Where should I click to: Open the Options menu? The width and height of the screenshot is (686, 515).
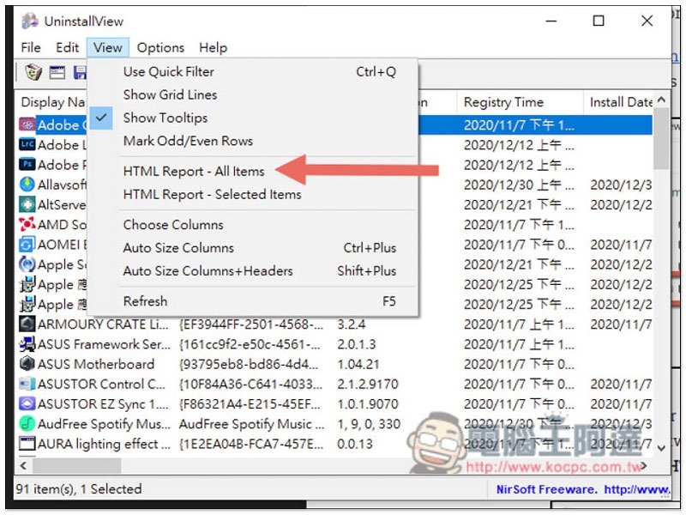(160, 47)
